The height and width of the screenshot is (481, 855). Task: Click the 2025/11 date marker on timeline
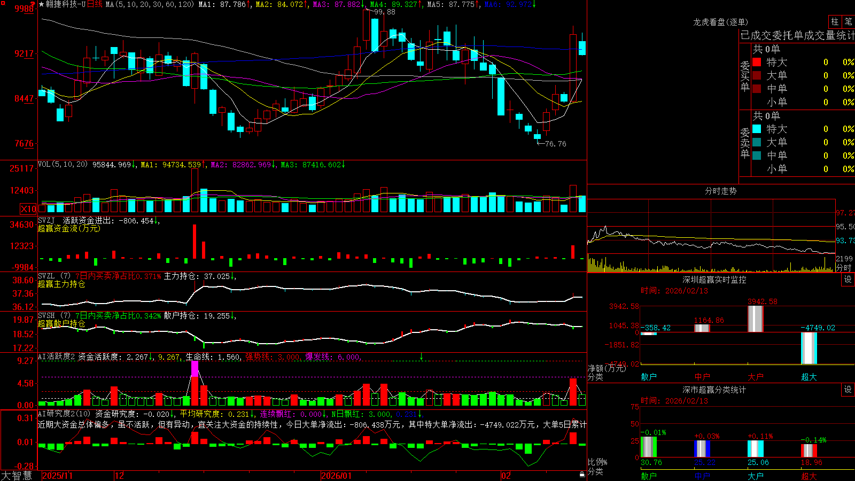tap(57, 476)
